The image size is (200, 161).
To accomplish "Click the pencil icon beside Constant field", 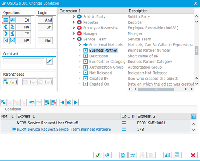I will click(49, 61).
